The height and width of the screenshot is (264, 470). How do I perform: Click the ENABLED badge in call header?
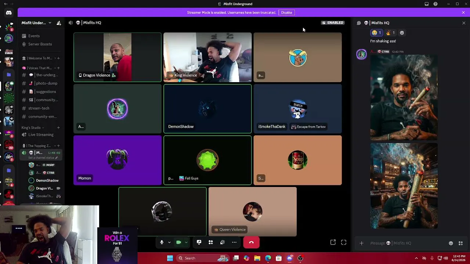[x=333, y=23]
